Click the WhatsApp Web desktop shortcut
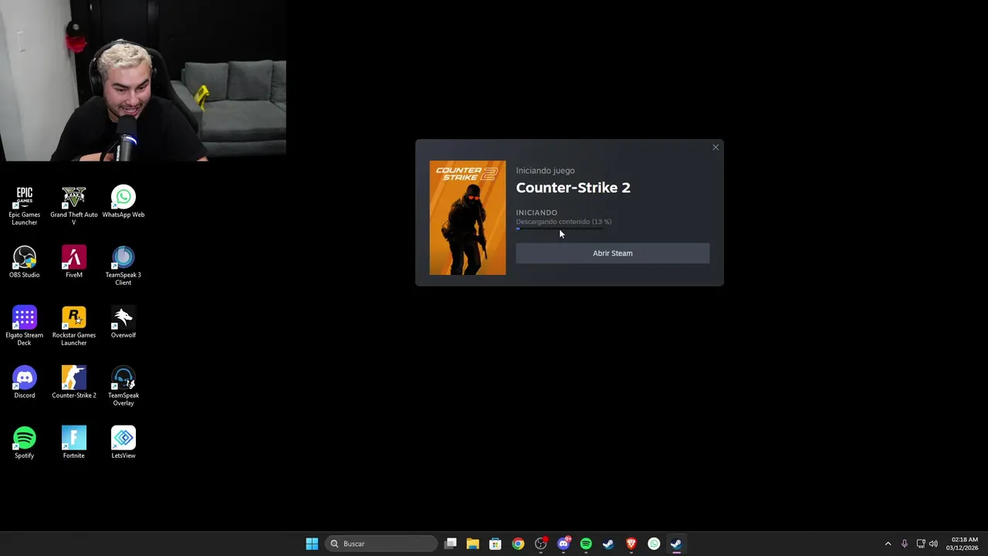988x556 pixels. 123,202
